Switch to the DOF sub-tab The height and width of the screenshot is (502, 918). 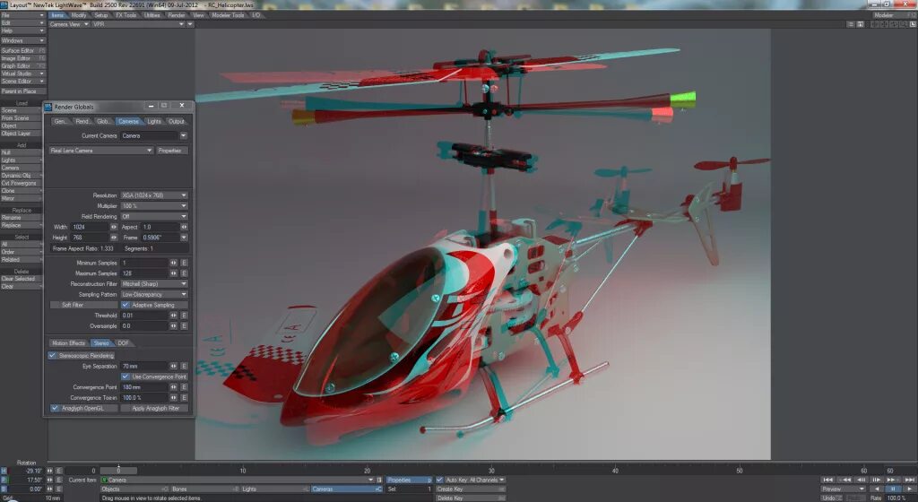pyautogui.click(x=124, y=342)
